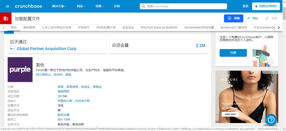
Task: Click the 免费试用PRO button
Action: pyautogui.click(x=266, y=6)
